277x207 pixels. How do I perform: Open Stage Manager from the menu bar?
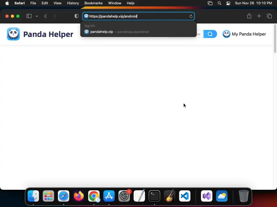coord(210,3)
